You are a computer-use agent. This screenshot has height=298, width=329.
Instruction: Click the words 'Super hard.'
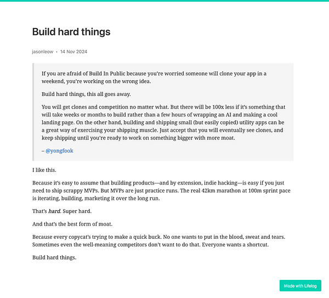point(77,211)
